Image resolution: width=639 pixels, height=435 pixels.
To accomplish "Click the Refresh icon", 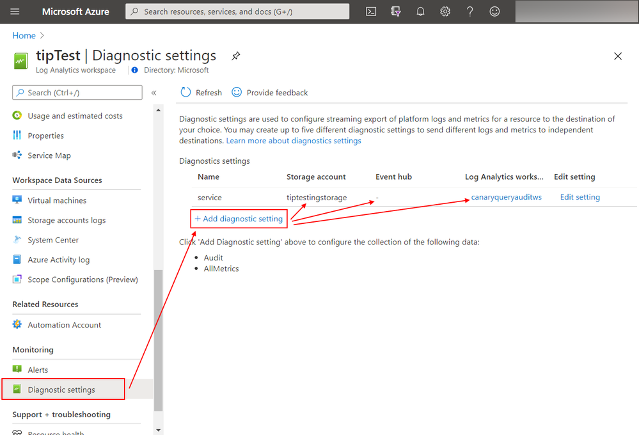I will (185, 92).
